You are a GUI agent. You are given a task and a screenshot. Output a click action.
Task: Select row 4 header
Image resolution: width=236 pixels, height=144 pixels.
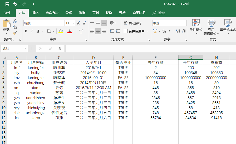[x=3, y=78]
